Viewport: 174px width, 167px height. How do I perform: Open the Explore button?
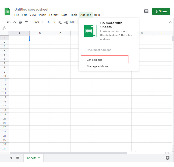pyautogui.click(x=167, y=158)
